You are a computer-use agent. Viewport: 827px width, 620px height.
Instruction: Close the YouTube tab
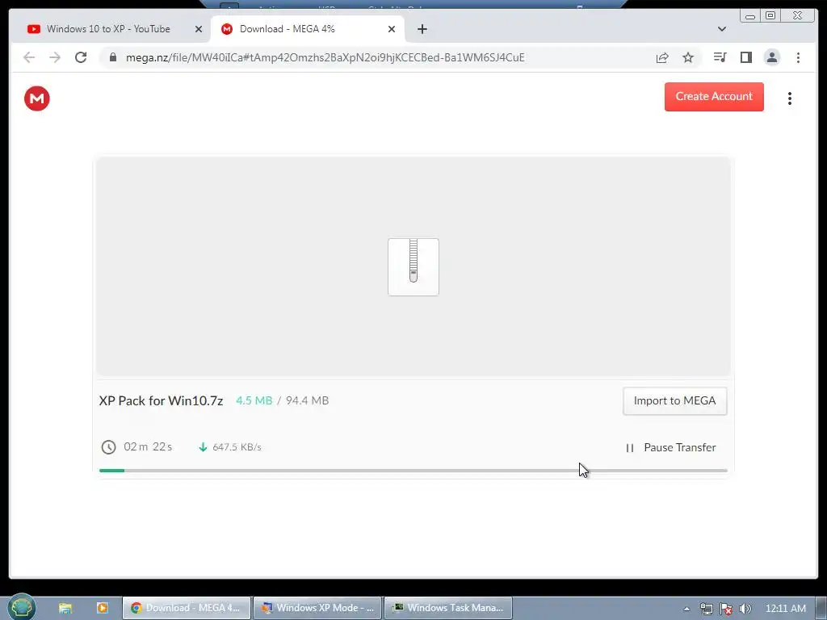199,29
